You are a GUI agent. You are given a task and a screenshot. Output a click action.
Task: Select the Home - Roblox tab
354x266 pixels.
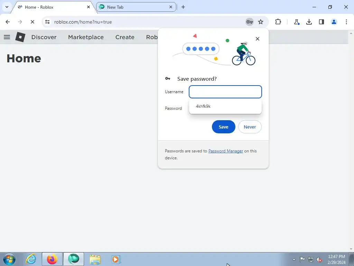click(x=53, y=7)
